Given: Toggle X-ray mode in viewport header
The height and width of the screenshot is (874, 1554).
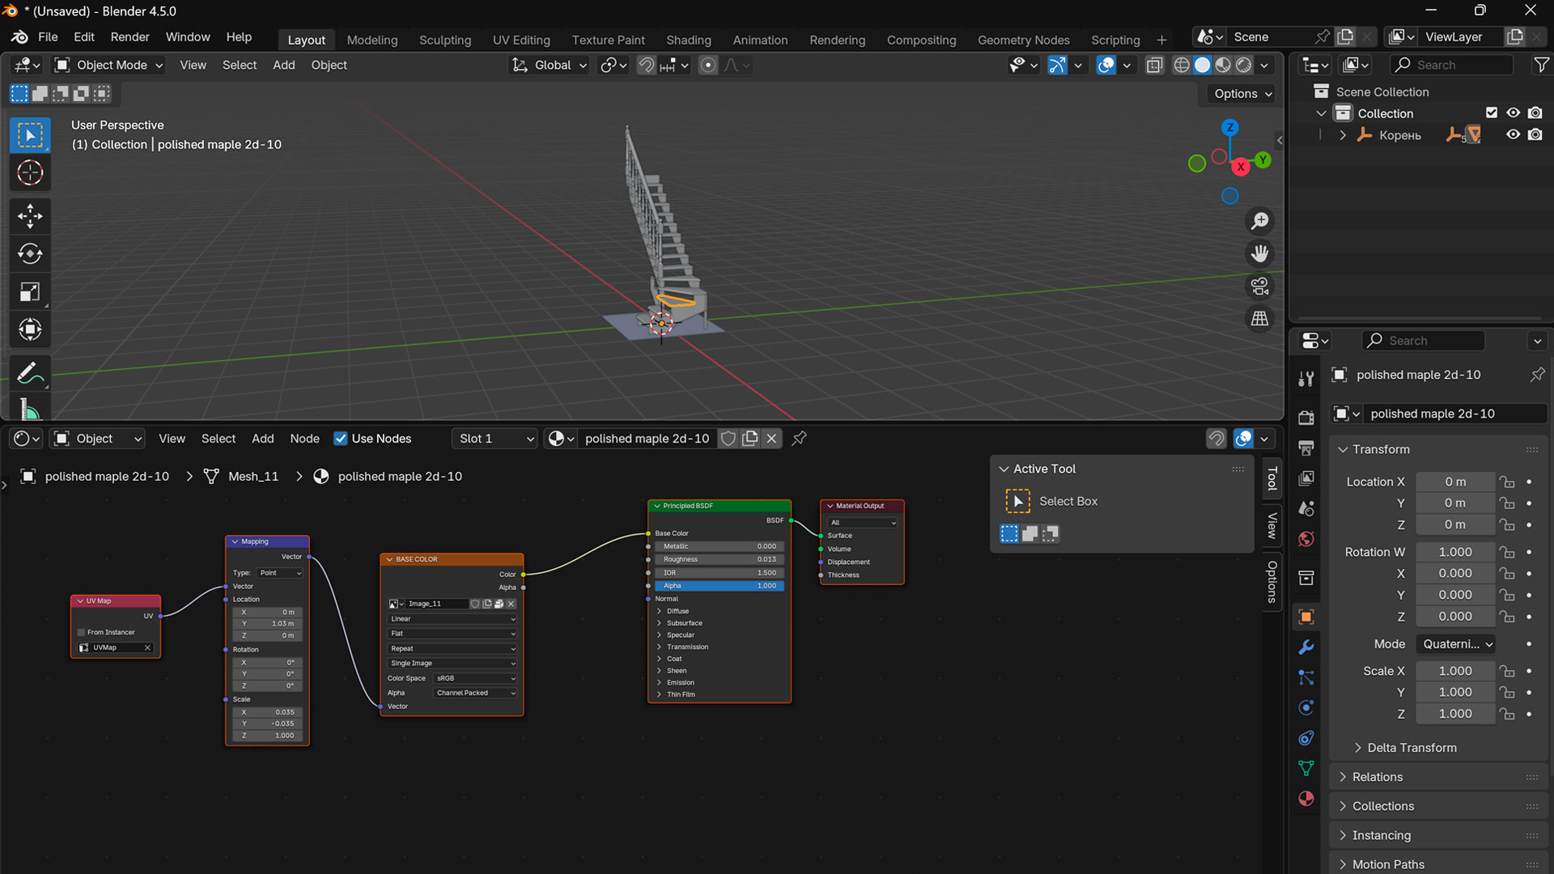Looking at the screenshot, I should point(1155,65).
